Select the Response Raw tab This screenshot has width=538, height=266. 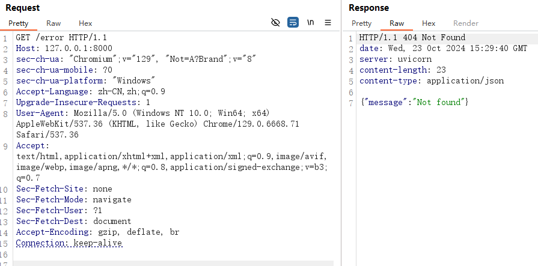pos(397,23)
